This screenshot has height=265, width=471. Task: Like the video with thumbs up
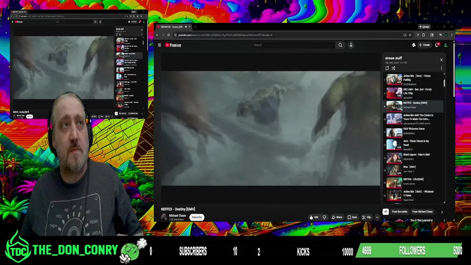coord(314,217)
